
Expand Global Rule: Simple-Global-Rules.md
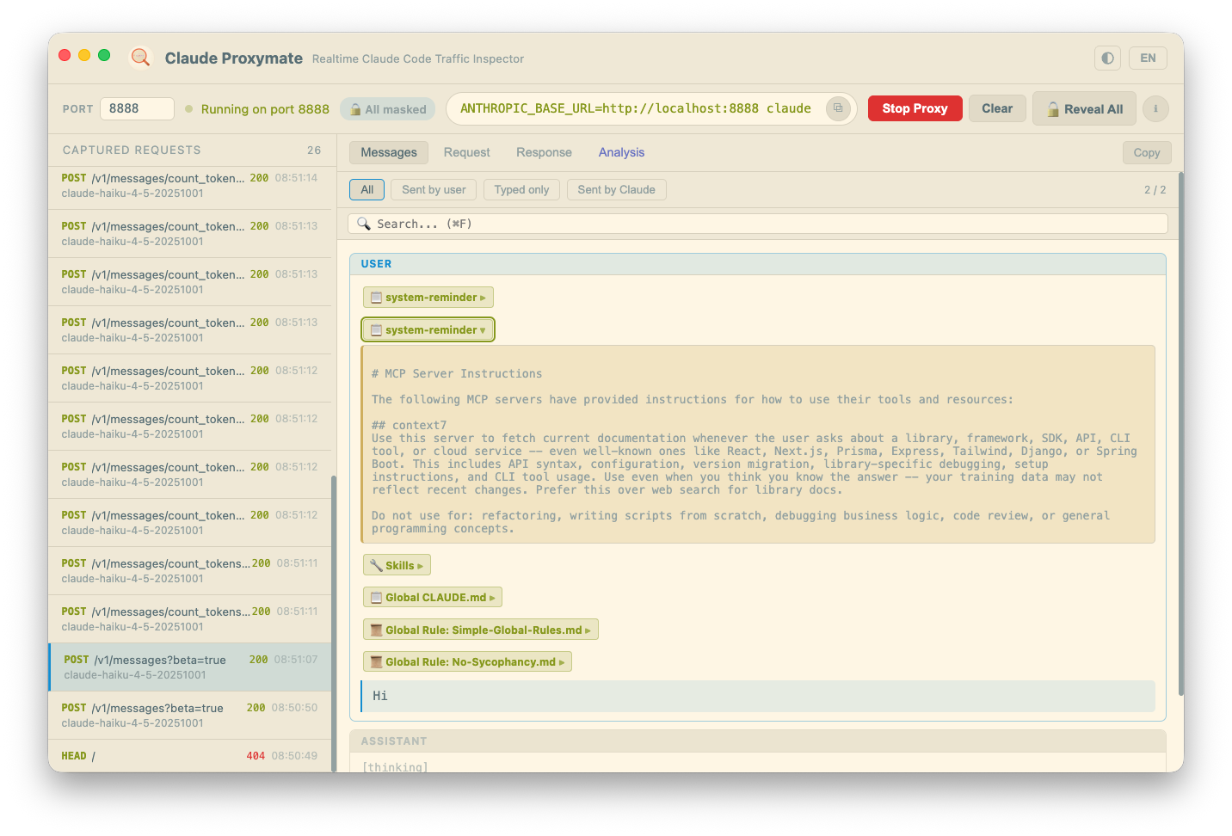(x=480, y=630)
